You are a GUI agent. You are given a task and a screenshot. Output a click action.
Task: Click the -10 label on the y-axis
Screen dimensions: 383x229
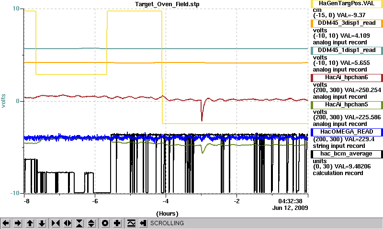pos(15,193)
